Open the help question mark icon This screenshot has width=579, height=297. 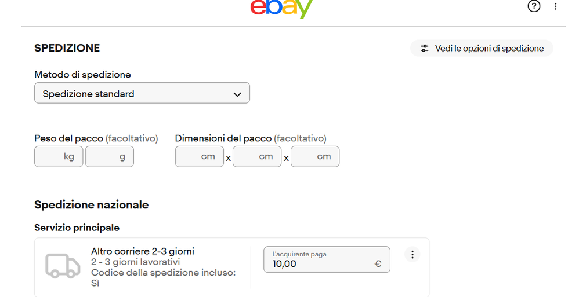tap(534, 6)
